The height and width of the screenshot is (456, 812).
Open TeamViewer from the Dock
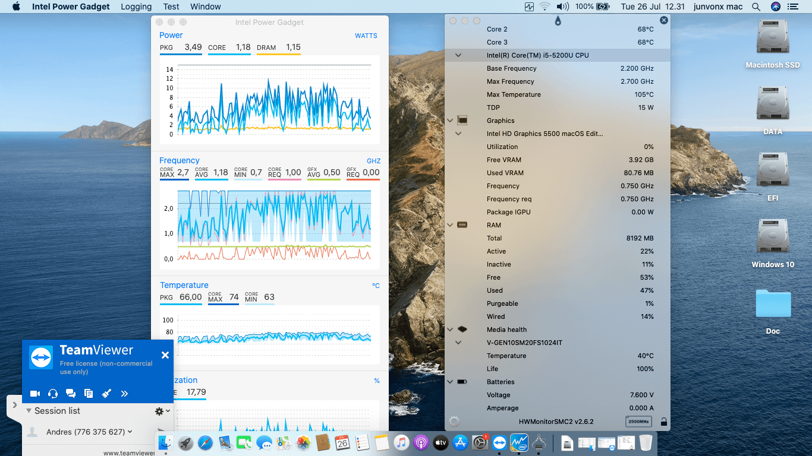[x=499, y=442]
